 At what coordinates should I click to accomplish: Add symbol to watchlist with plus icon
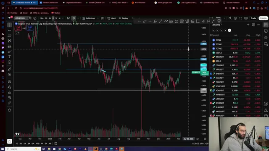[x=248, y=25]
